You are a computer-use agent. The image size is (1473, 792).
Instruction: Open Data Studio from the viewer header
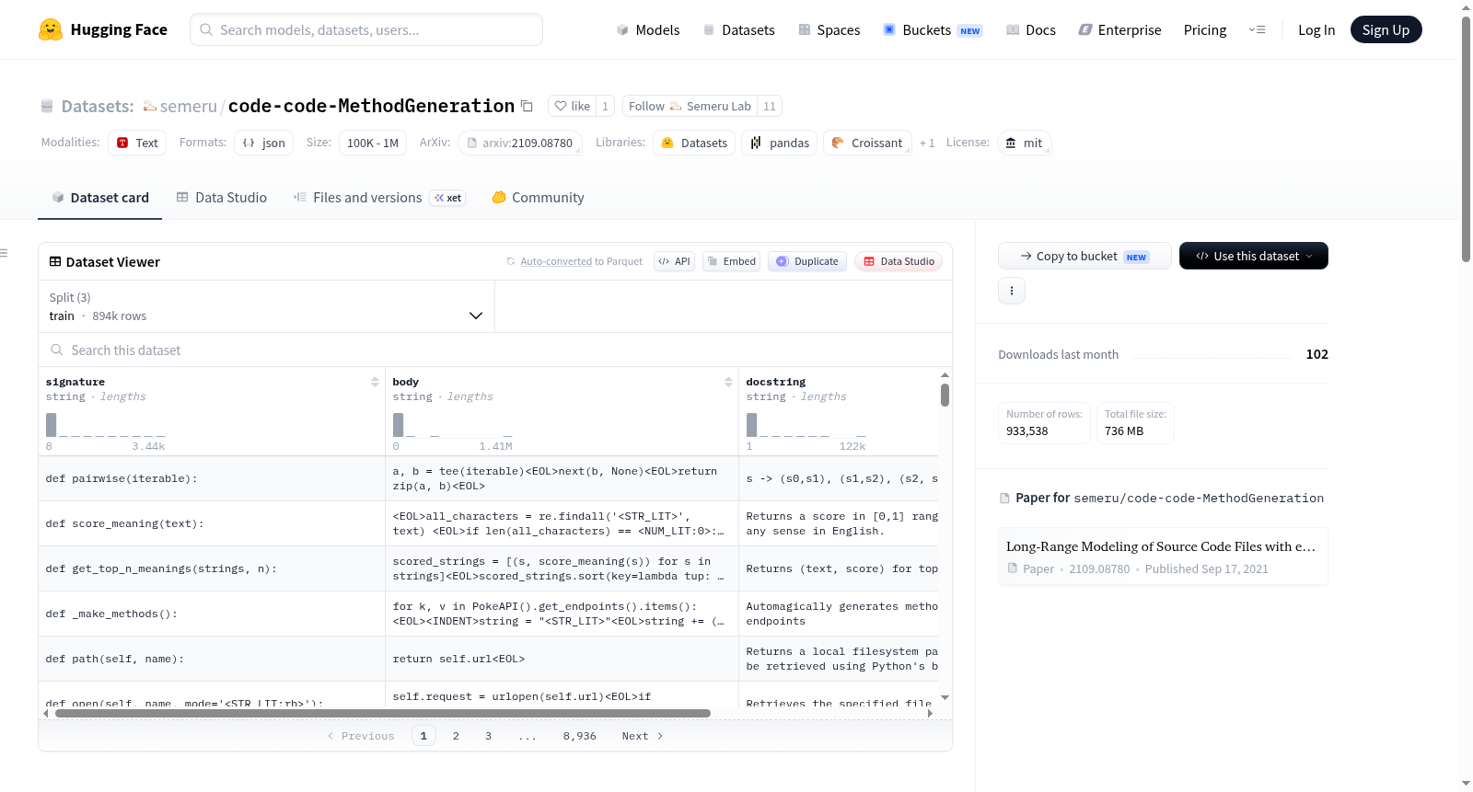coord(899,261)
